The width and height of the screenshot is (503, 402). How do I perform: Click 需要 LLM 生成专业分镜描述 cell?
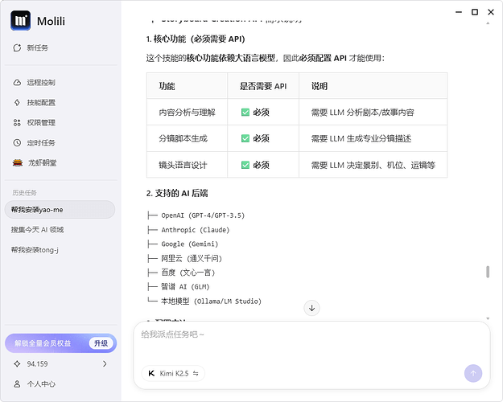(x=373, y=138)
